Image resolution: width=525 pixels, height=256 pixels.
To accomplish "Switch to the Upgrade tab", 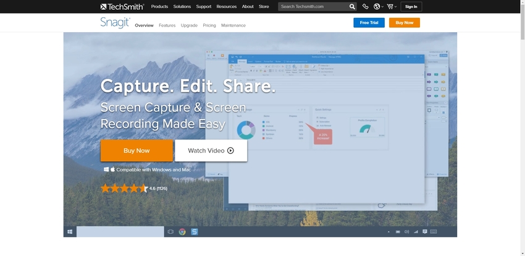I will click(189, 25).
